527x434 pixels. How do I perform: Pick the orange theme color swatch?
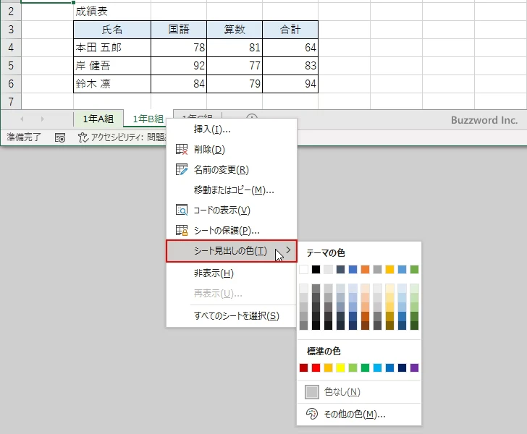(365, 269)
